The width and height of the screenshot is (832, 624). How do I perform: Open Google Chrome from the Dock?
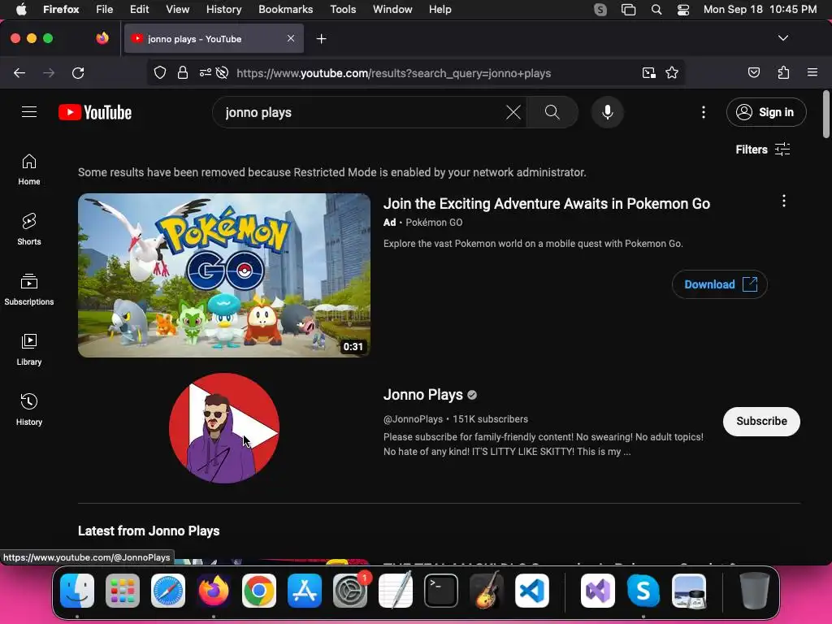coord(259,591)
